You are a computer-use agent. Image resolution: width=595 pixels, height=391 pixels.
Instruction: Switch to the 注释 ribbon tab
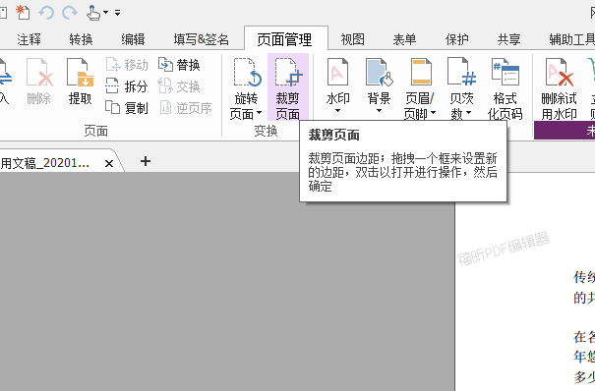coord(29,39)
